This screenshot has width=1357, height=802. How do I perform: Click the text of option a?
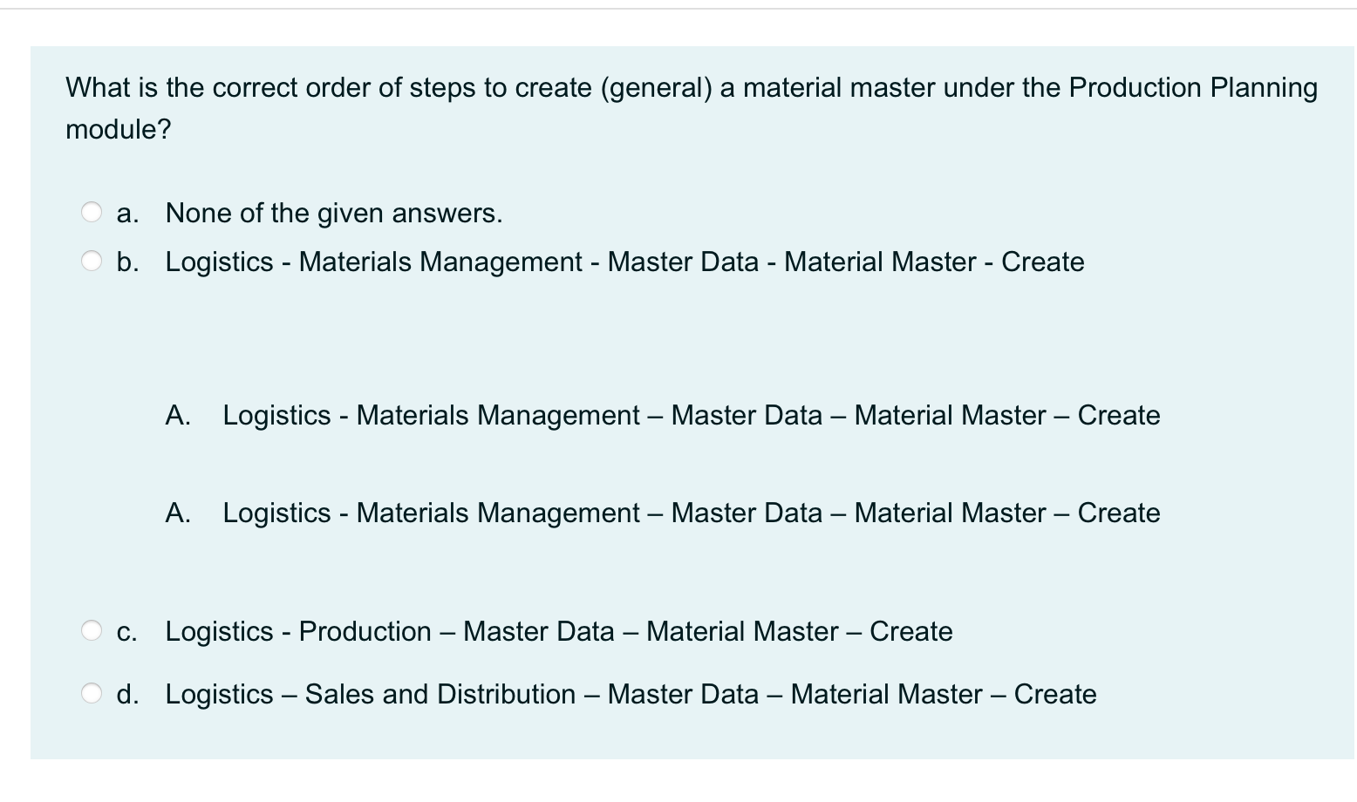[334, 212]
